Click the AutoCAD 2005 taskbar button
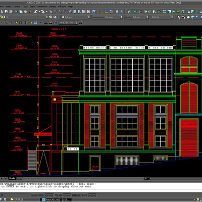Screen dimensions: 202x202 [57, 199]
